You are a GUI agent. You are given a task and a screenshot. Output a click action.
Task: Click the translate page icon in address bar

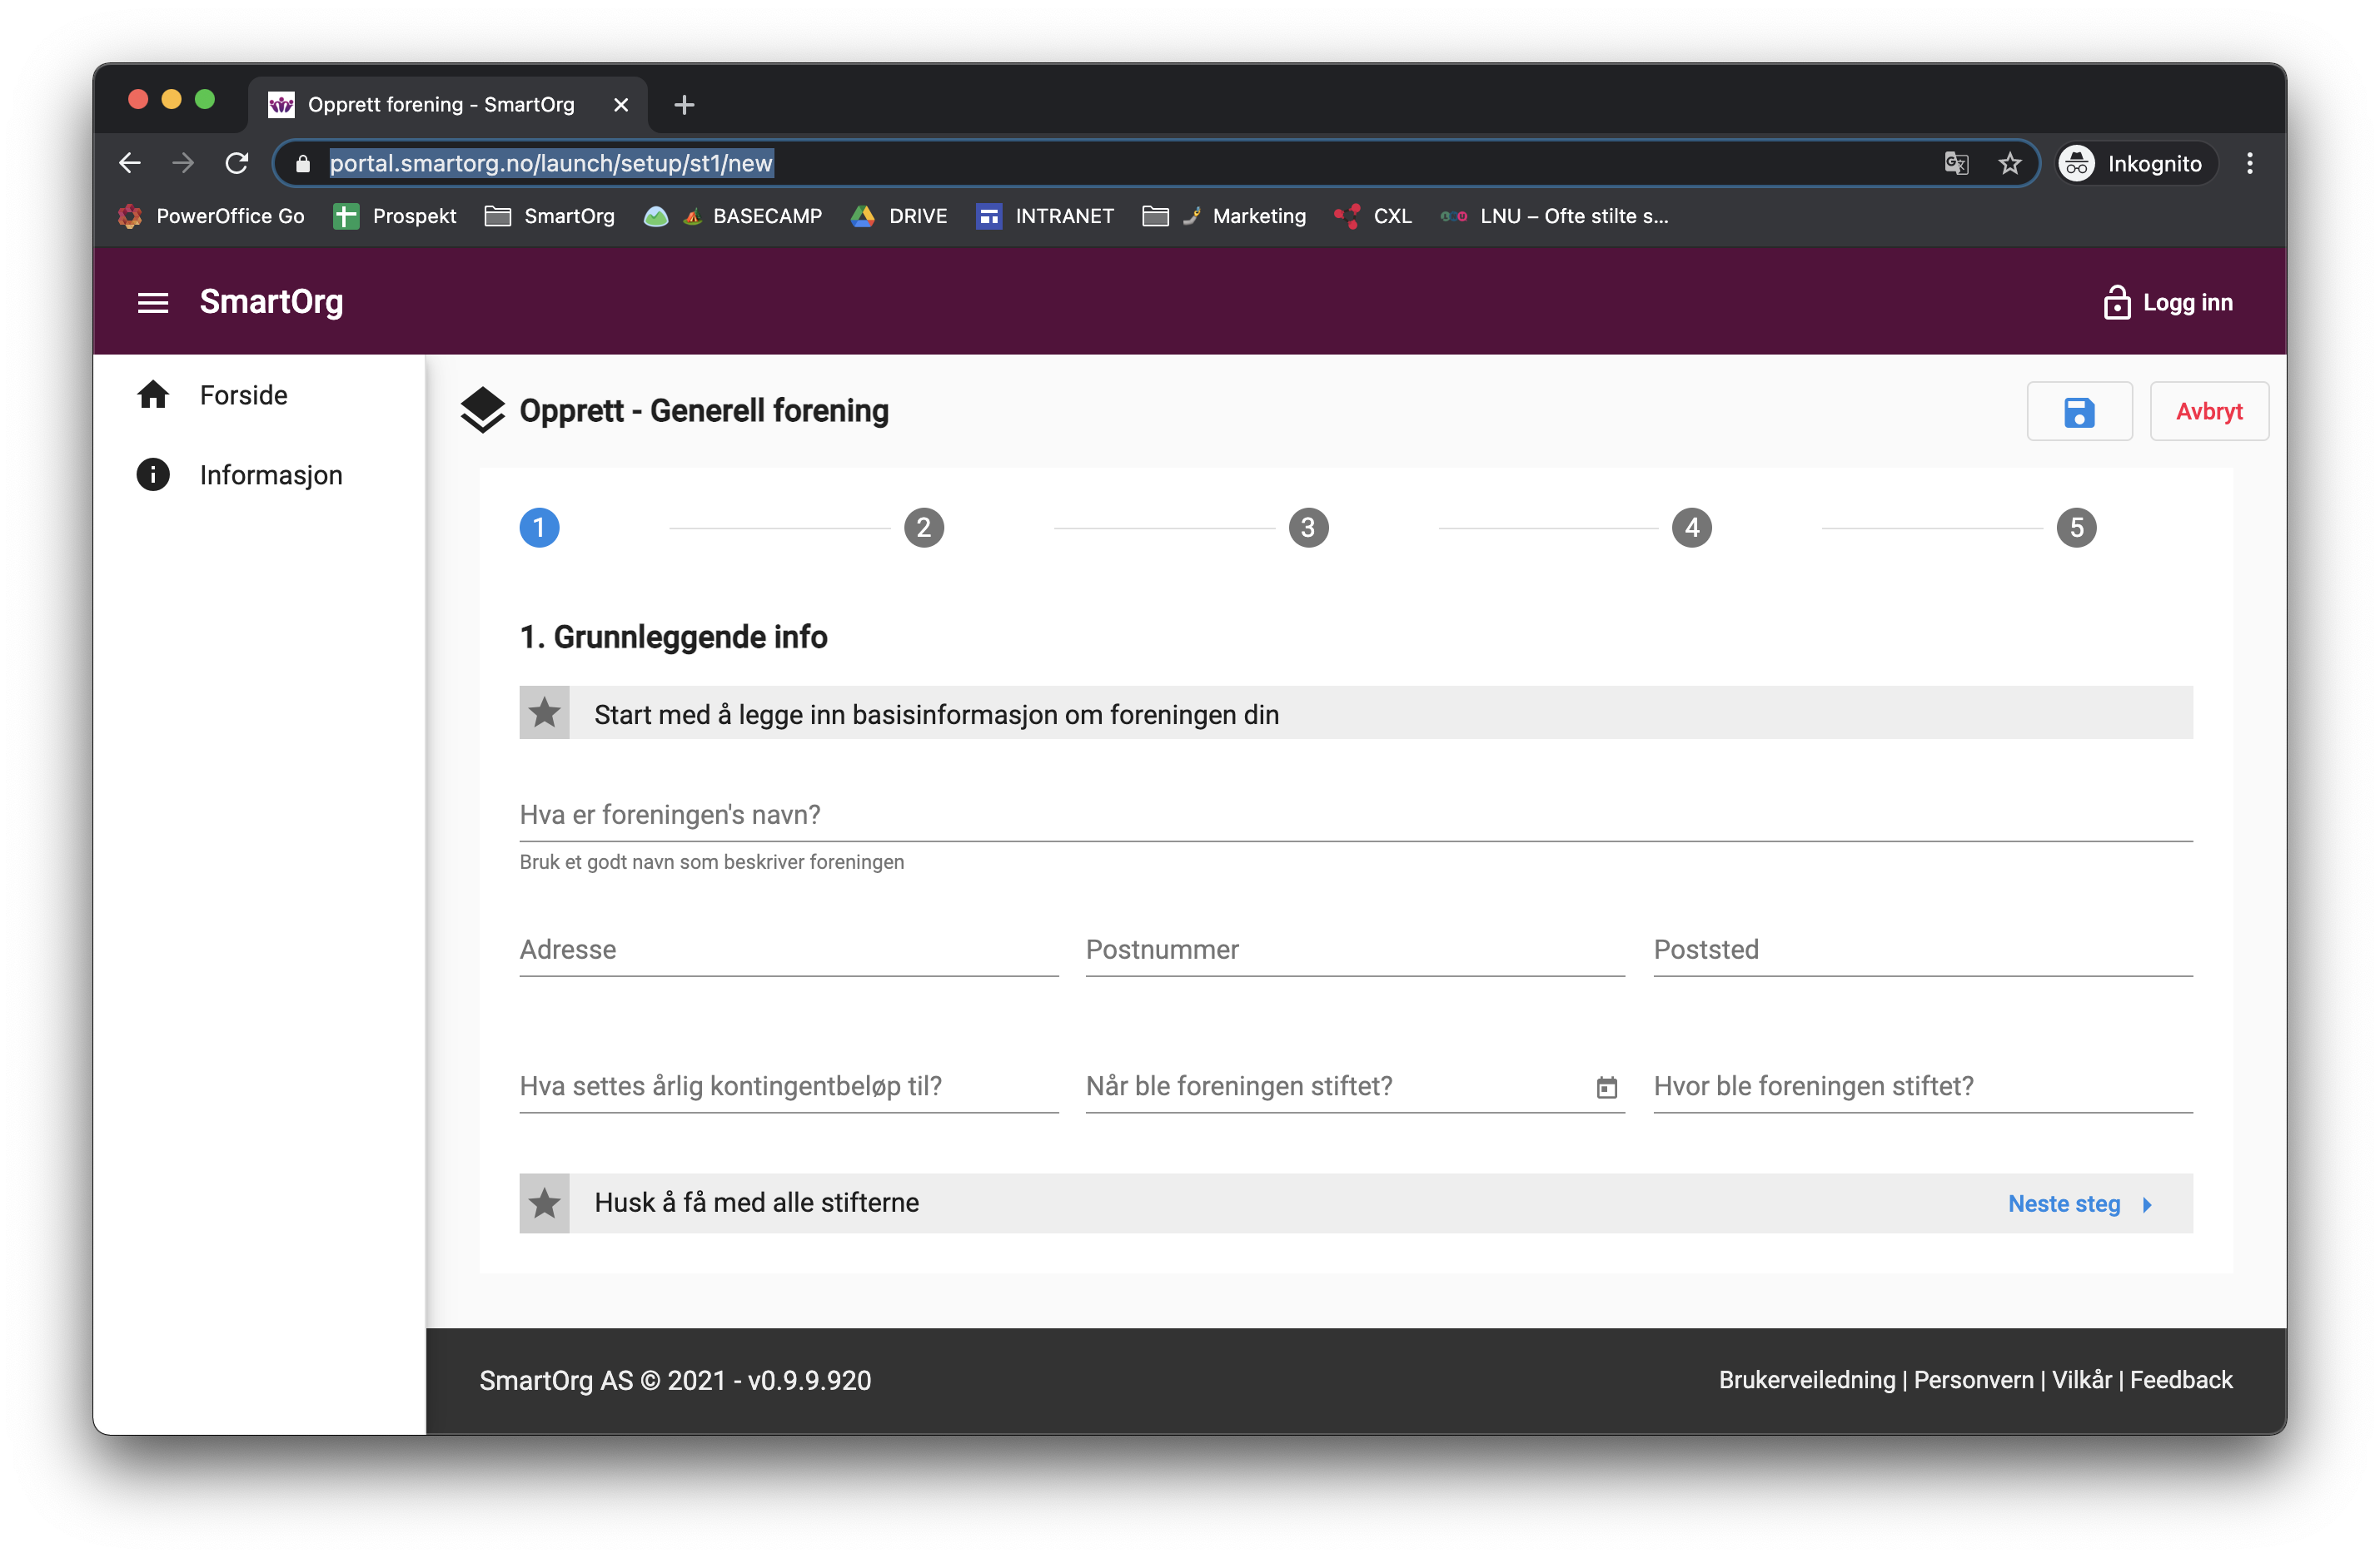point(1956,163)
